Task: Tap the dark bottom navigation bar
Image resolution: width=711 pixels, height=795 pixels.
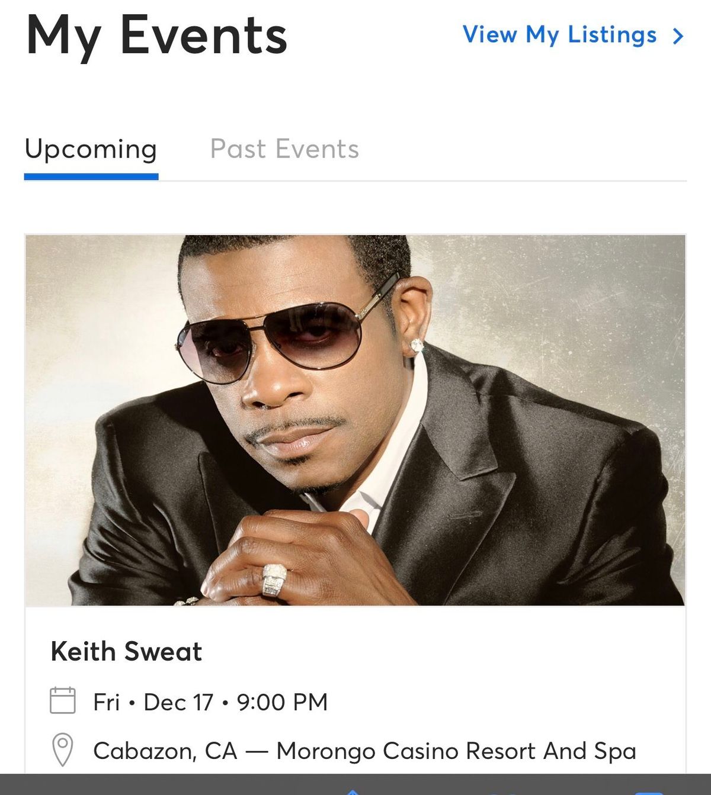Action: (x=178, y=785)
